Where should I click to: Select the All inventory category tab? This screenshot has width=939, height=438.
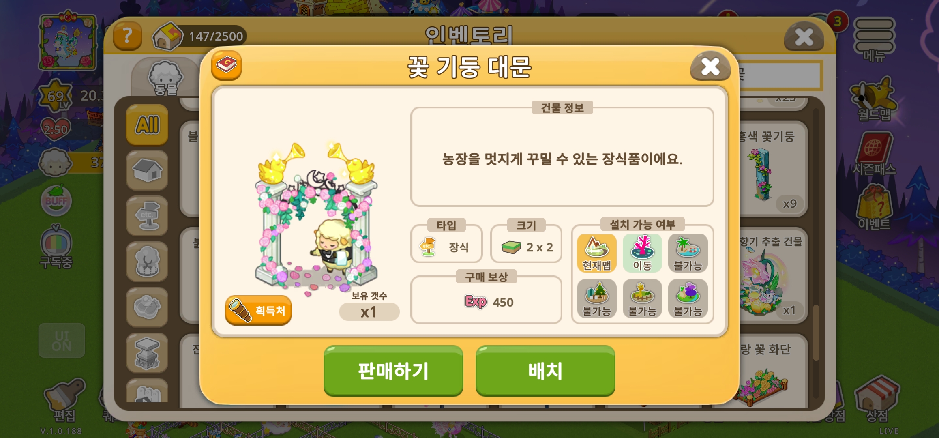[147, 125]
